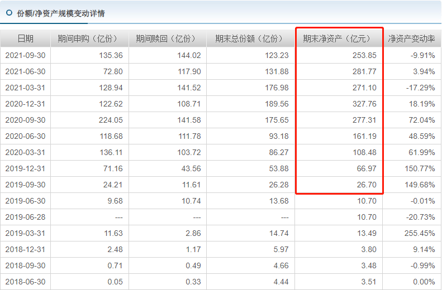Select the date cell 2020-09-30

click(25, 120)
